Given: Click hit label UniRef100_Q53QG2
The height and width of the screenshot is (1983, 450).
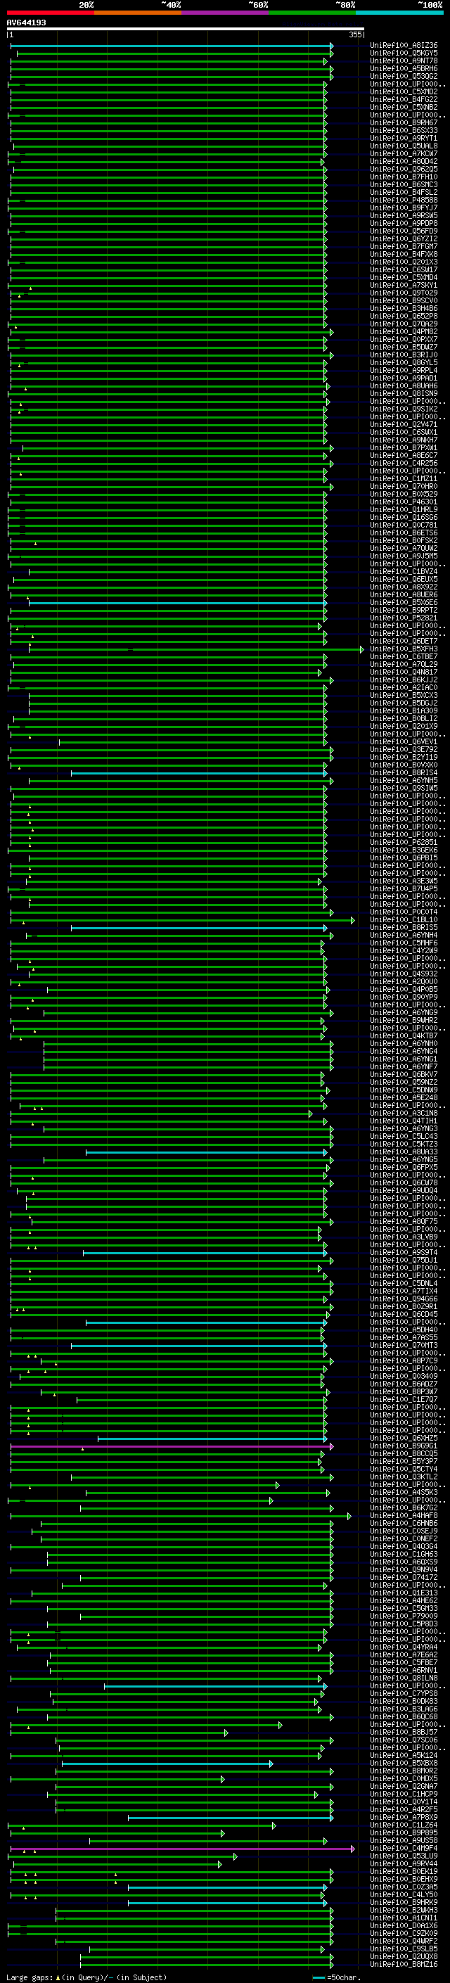Looking at the screenshot, I should (404, 76).
